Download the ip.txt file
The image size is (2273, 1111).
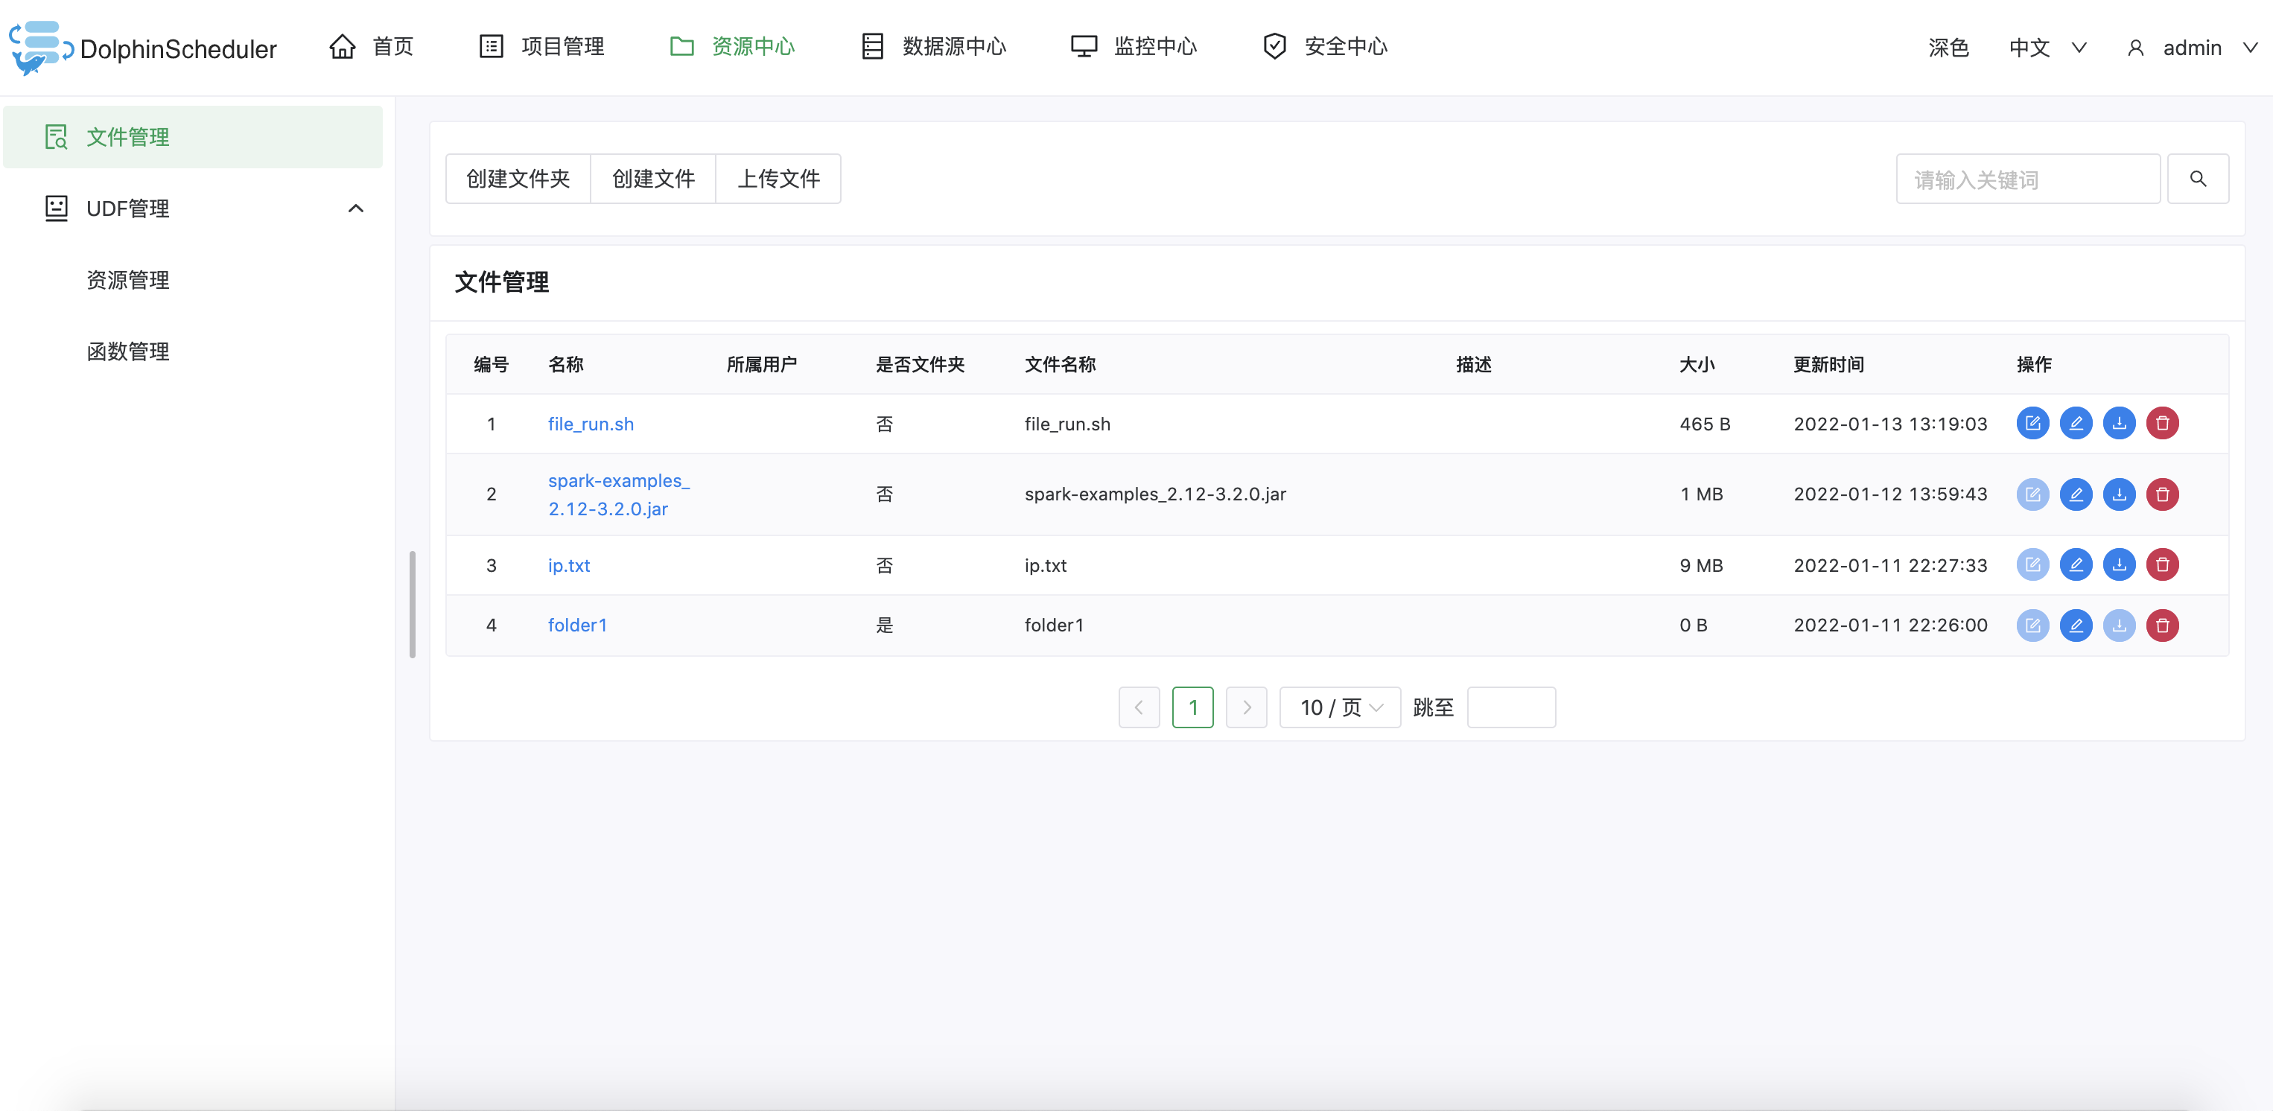(2119, 564)
